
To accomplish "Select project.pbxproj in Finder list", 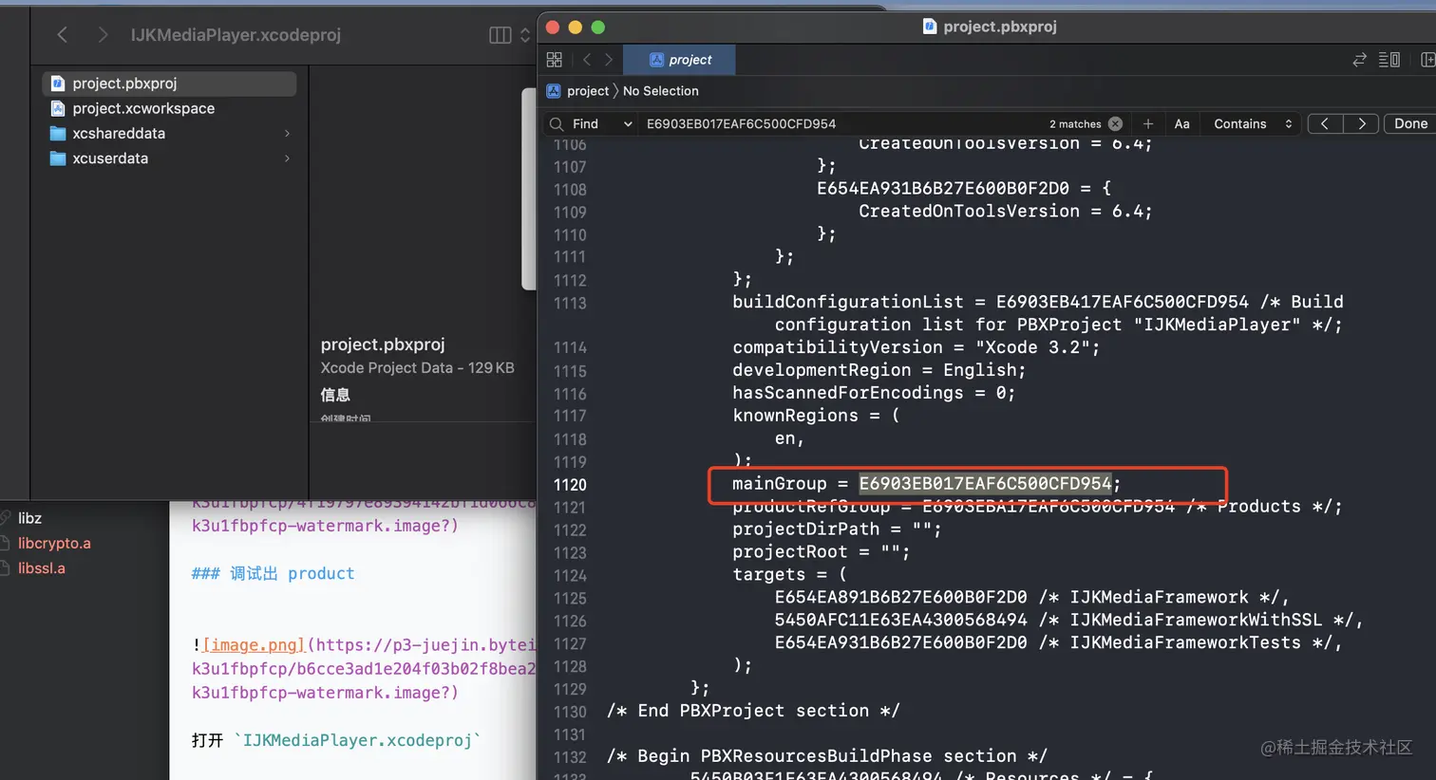I will (x=169, y=84).
